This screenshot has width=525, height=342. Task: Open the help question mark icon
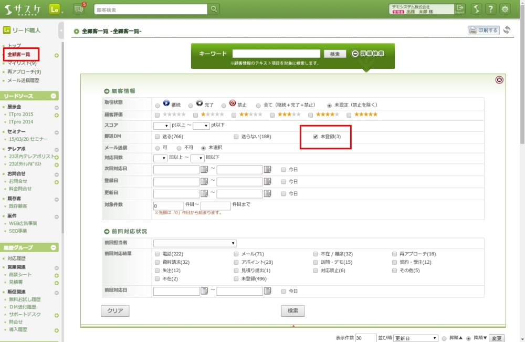(490, 9)
